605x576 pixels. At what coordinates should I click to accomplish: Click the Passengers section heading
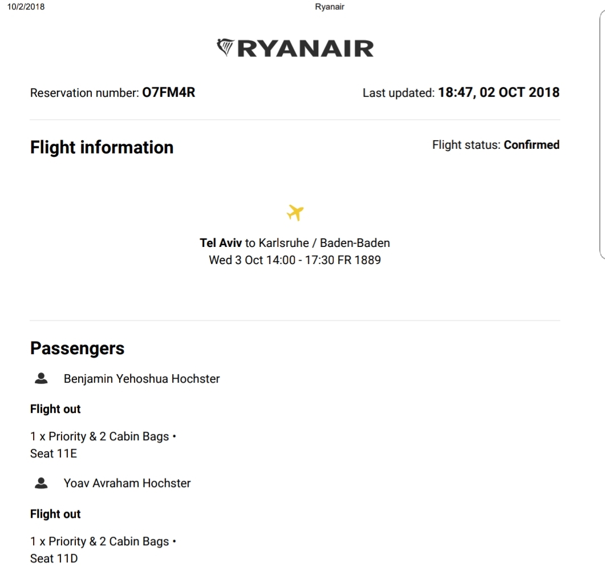tap(77, 348)
